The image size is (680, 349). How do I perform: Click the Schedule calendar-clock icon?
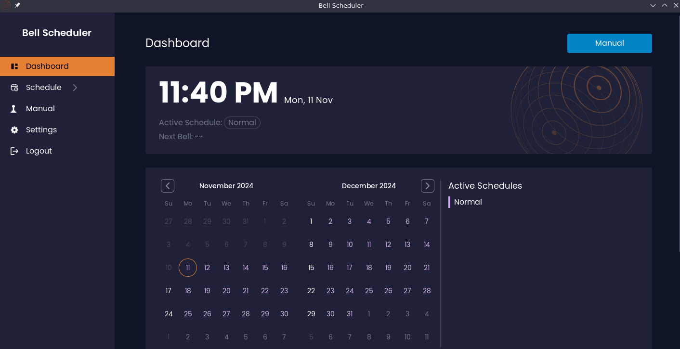click(14, 88)
